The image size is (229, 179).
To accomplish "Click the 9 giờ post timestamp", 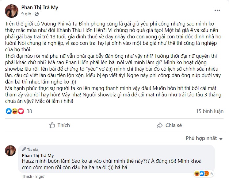I will (26, 14).
